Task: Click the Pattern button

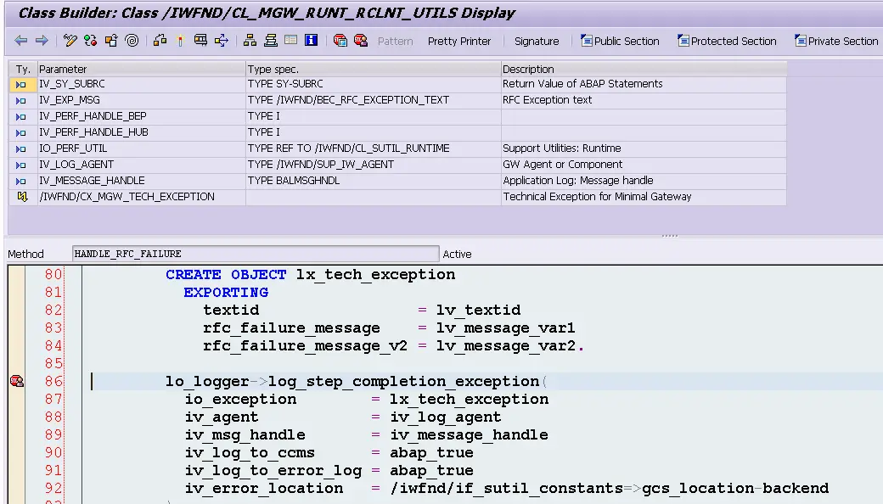Action: pos(396,41)
